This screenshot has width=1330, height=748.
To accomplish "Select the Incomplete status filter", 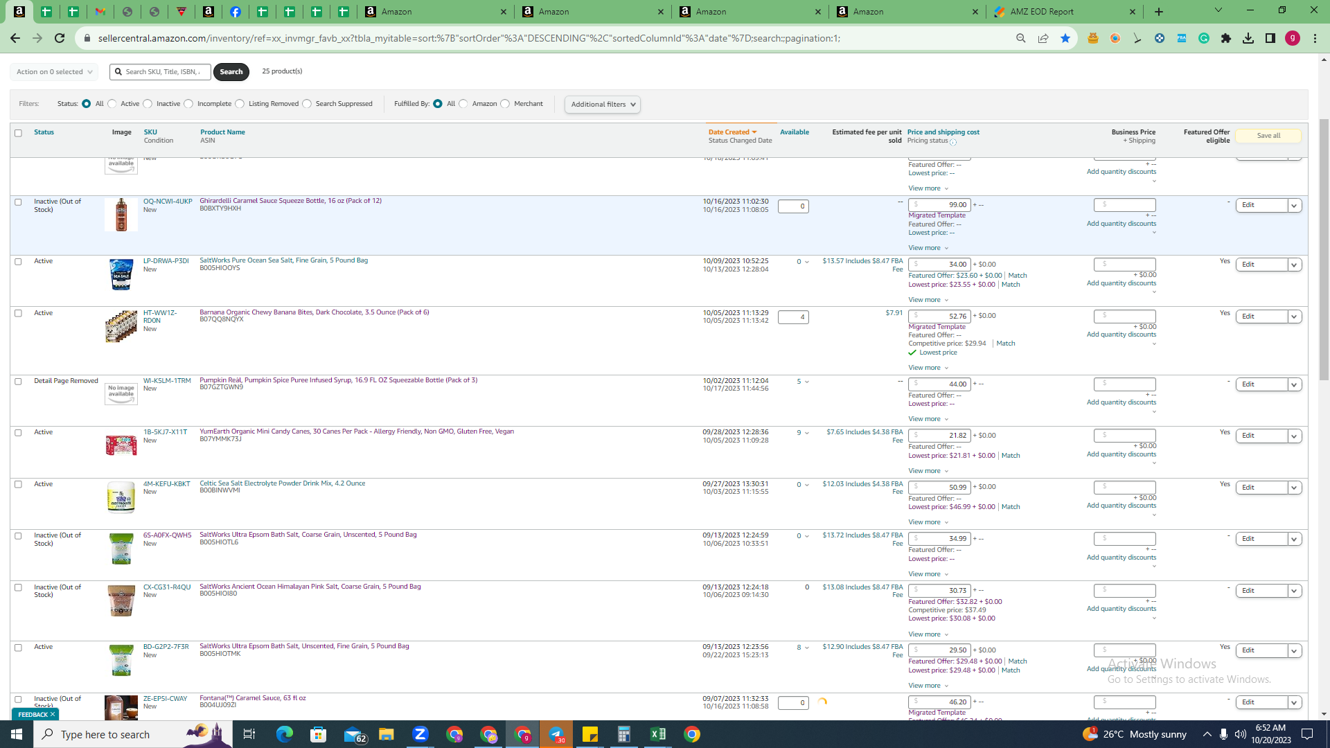I will tap(188, 104).
